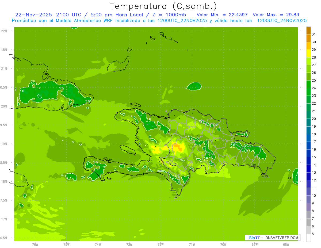Click the "30" label on color scale
321x248 pixels.
click(x=314, y=42)
